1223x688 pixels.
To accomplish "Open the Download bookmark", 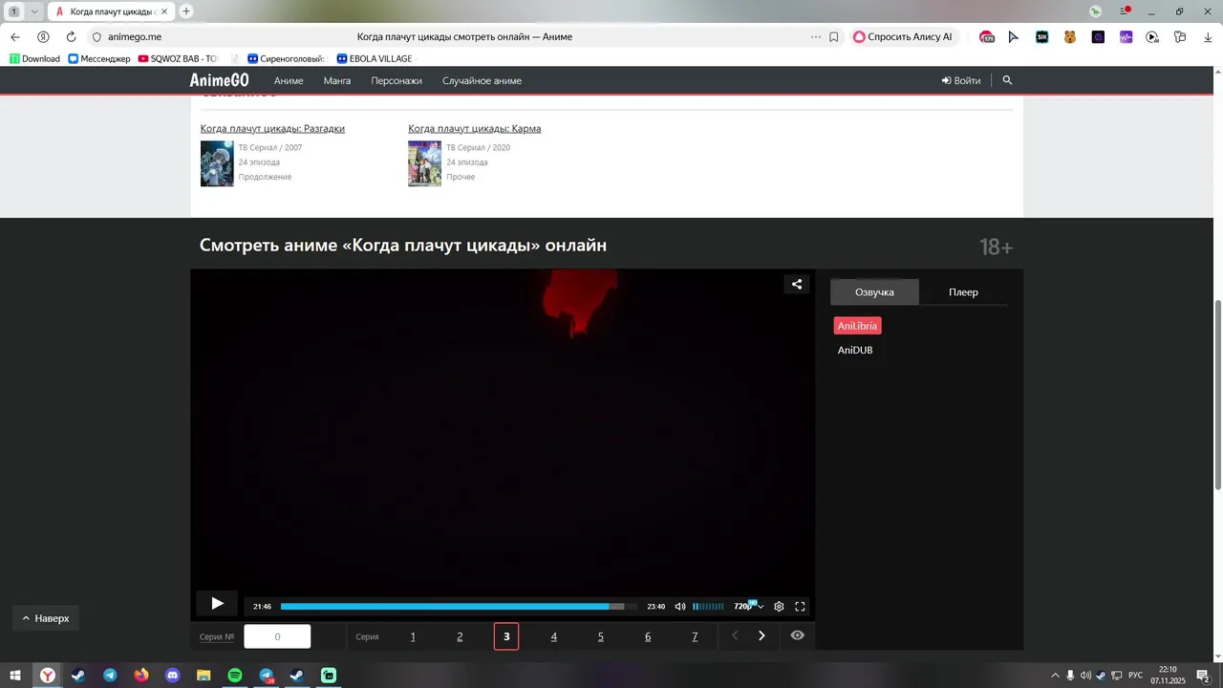I will (34, 59).
